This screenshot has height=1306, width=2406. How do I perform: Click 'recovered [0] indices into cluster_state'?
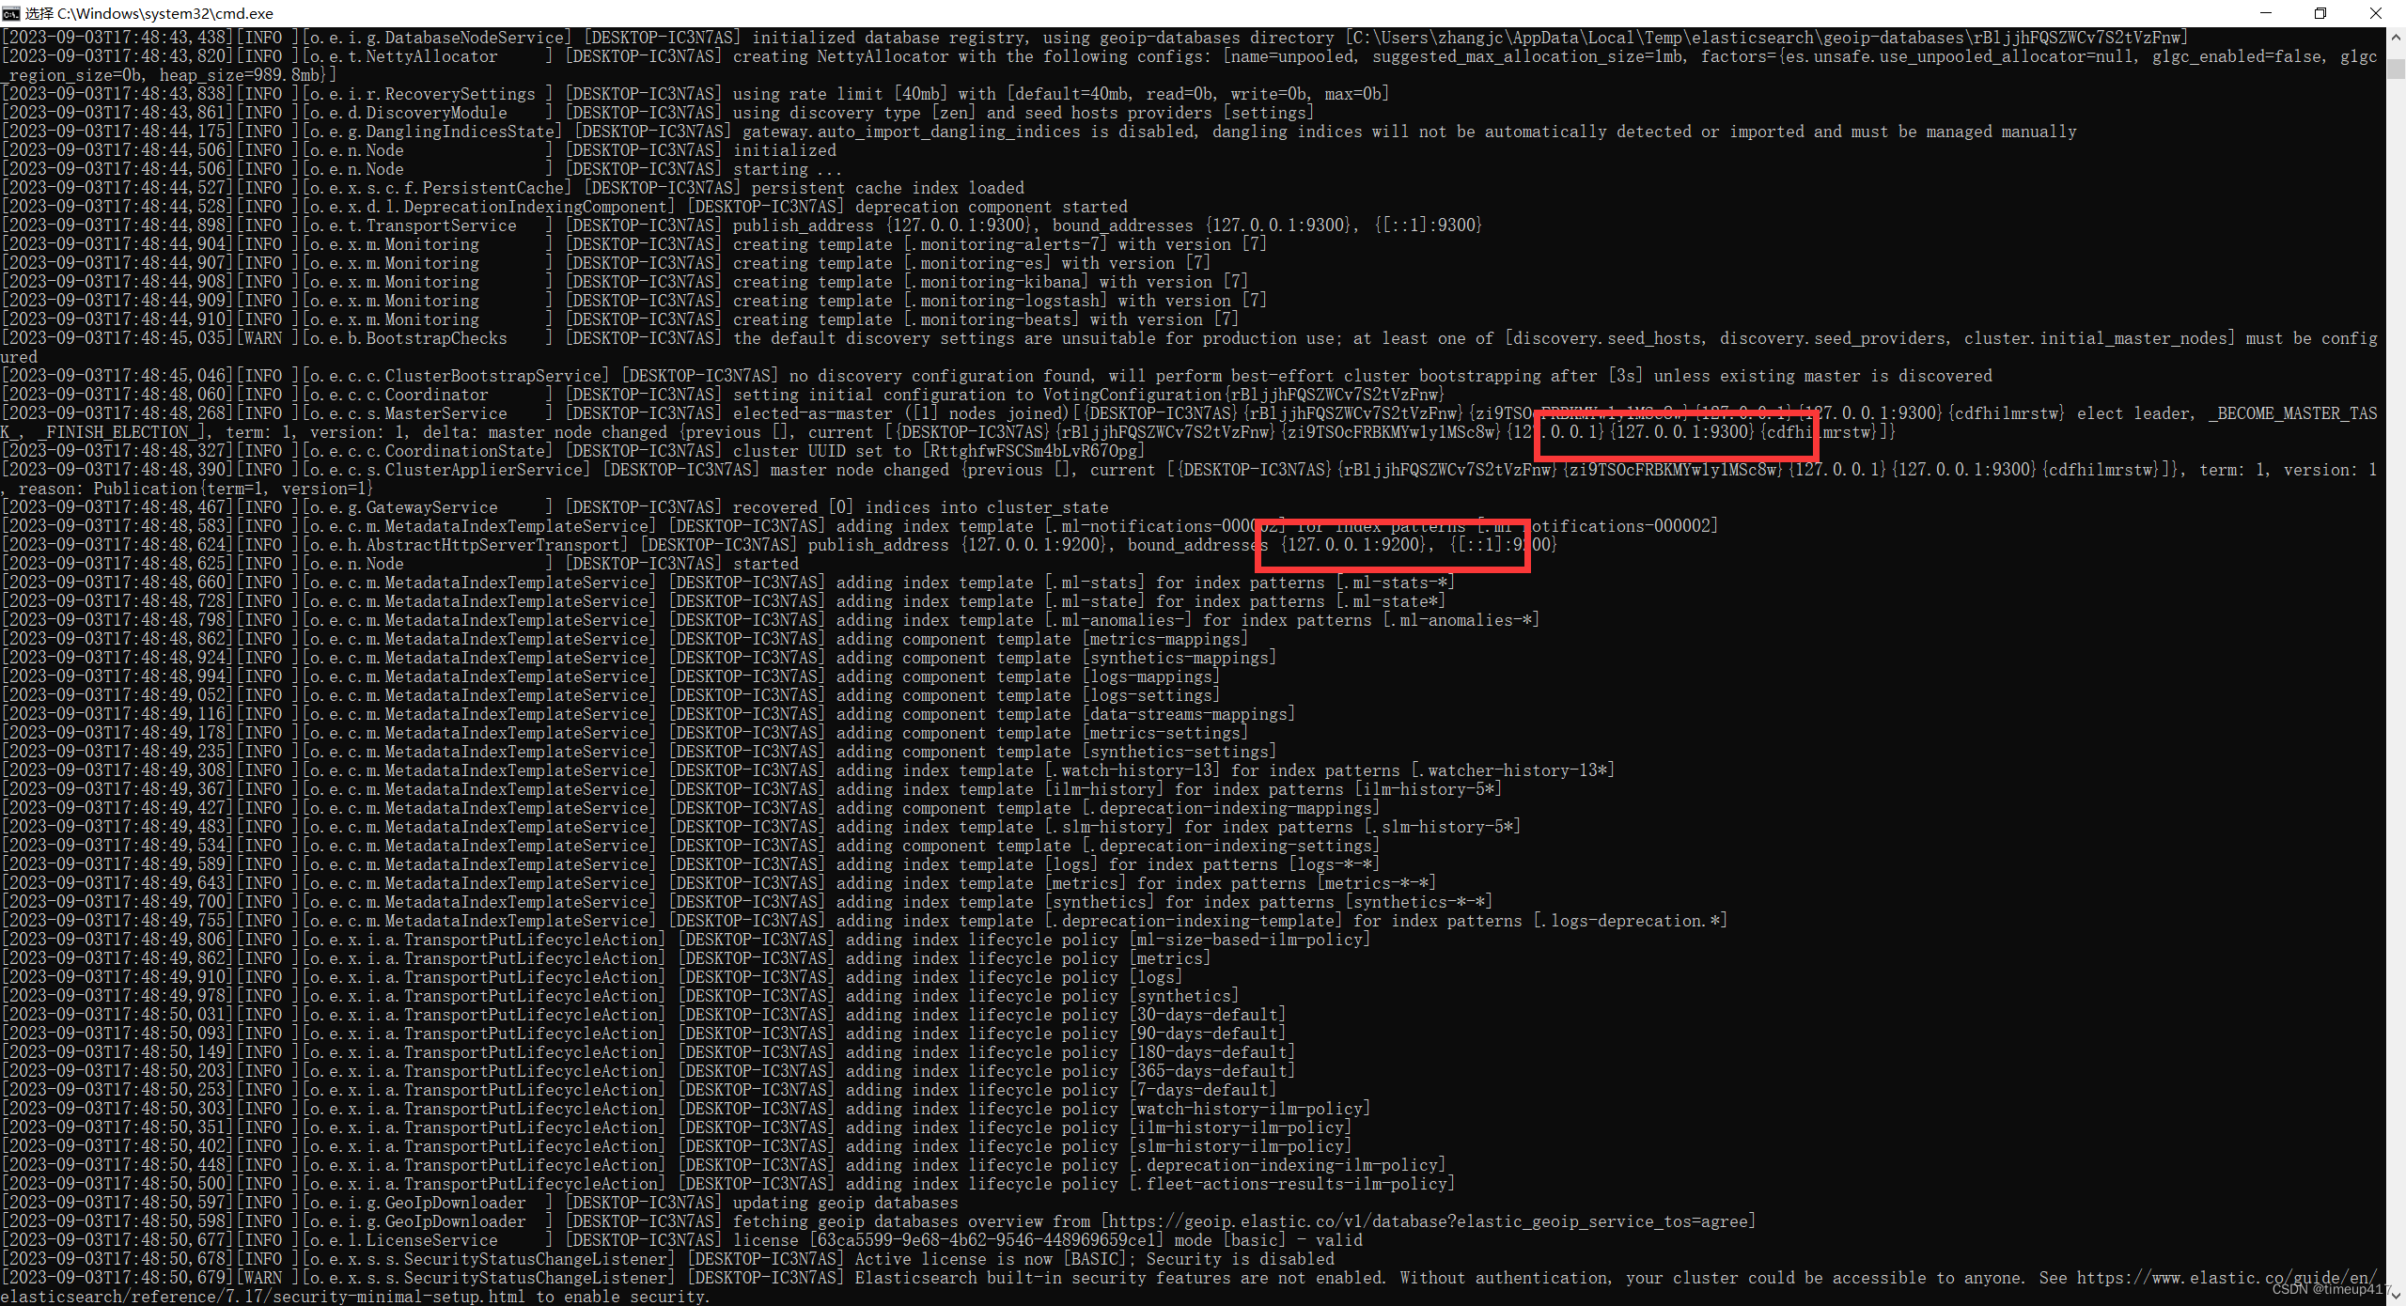pos(921,507)
